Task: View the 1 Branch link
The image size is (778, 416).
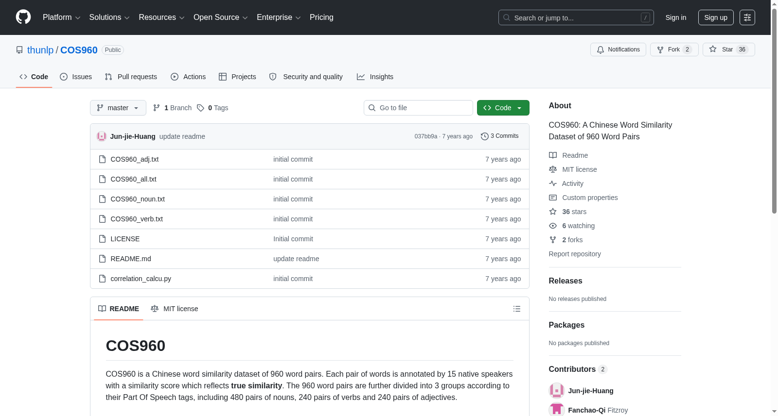Action: point(173,108)
